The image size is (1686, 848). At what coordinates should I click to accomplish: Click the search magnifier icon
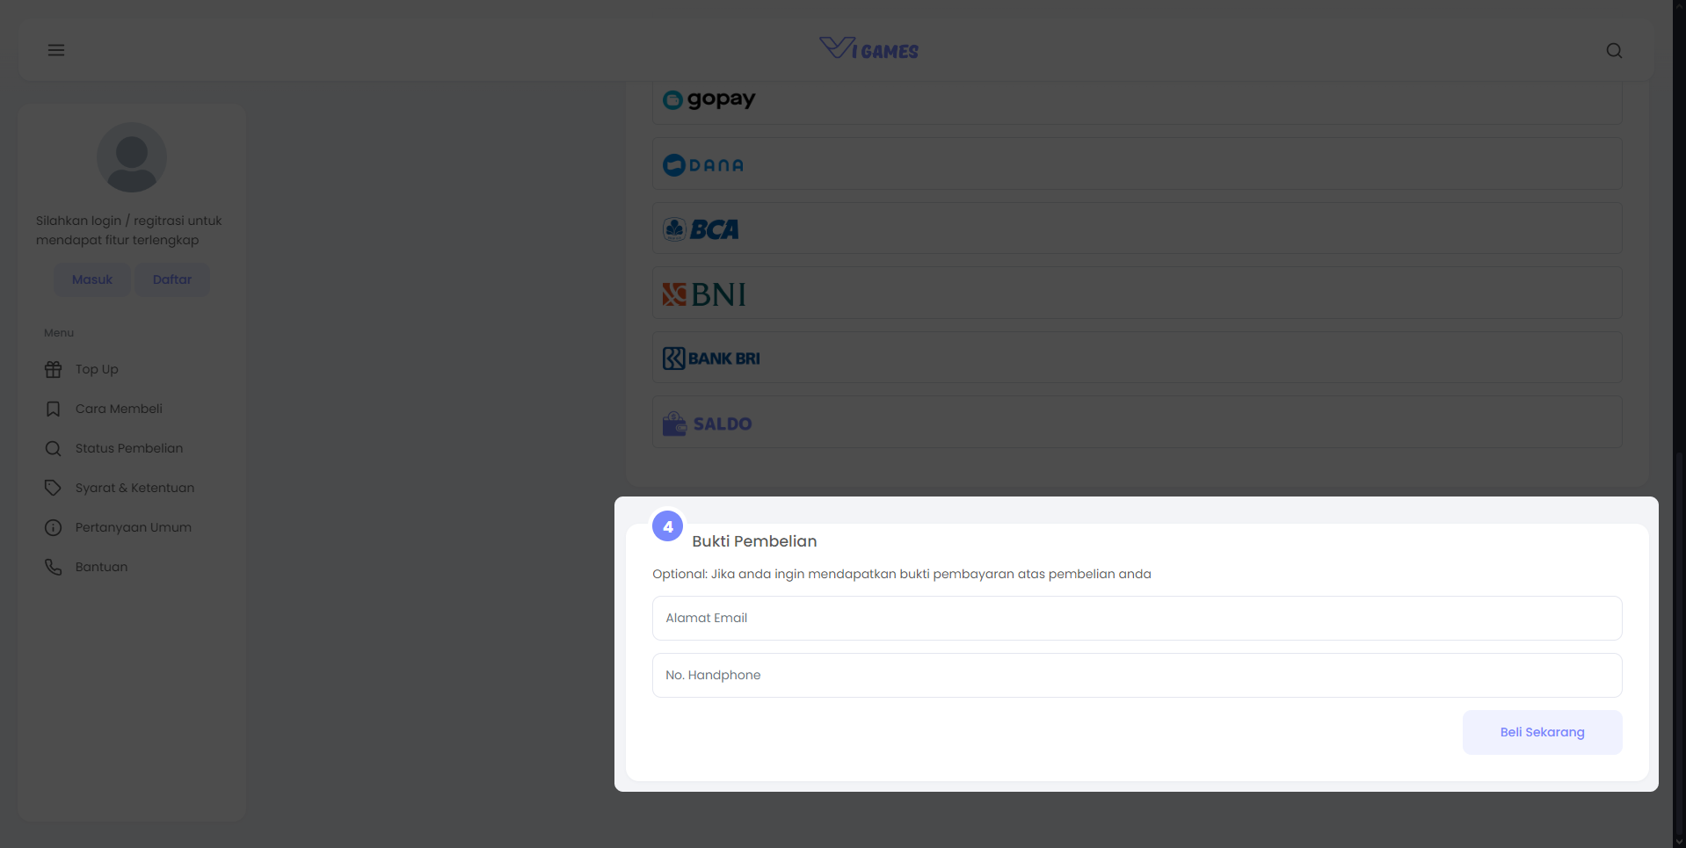1614,51
